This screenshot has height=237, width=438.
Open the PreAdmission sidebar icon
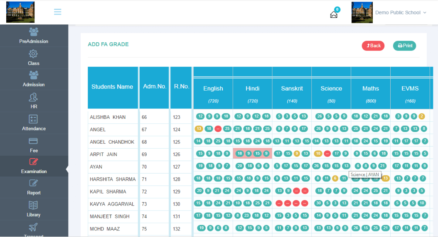click(x=34, y=32)
